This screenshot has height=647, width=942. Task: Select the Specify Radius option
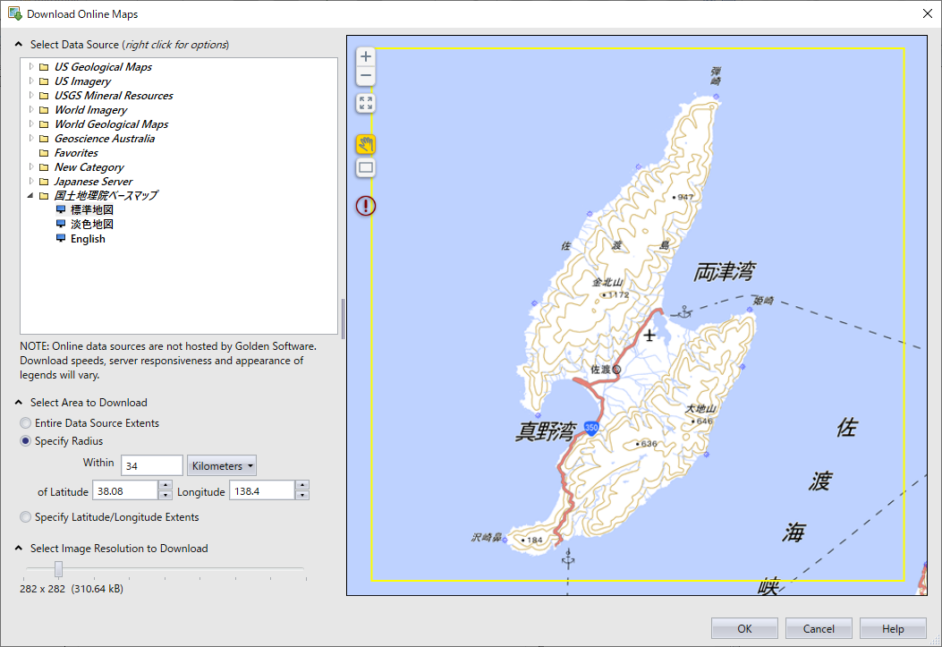coord(25,441)
